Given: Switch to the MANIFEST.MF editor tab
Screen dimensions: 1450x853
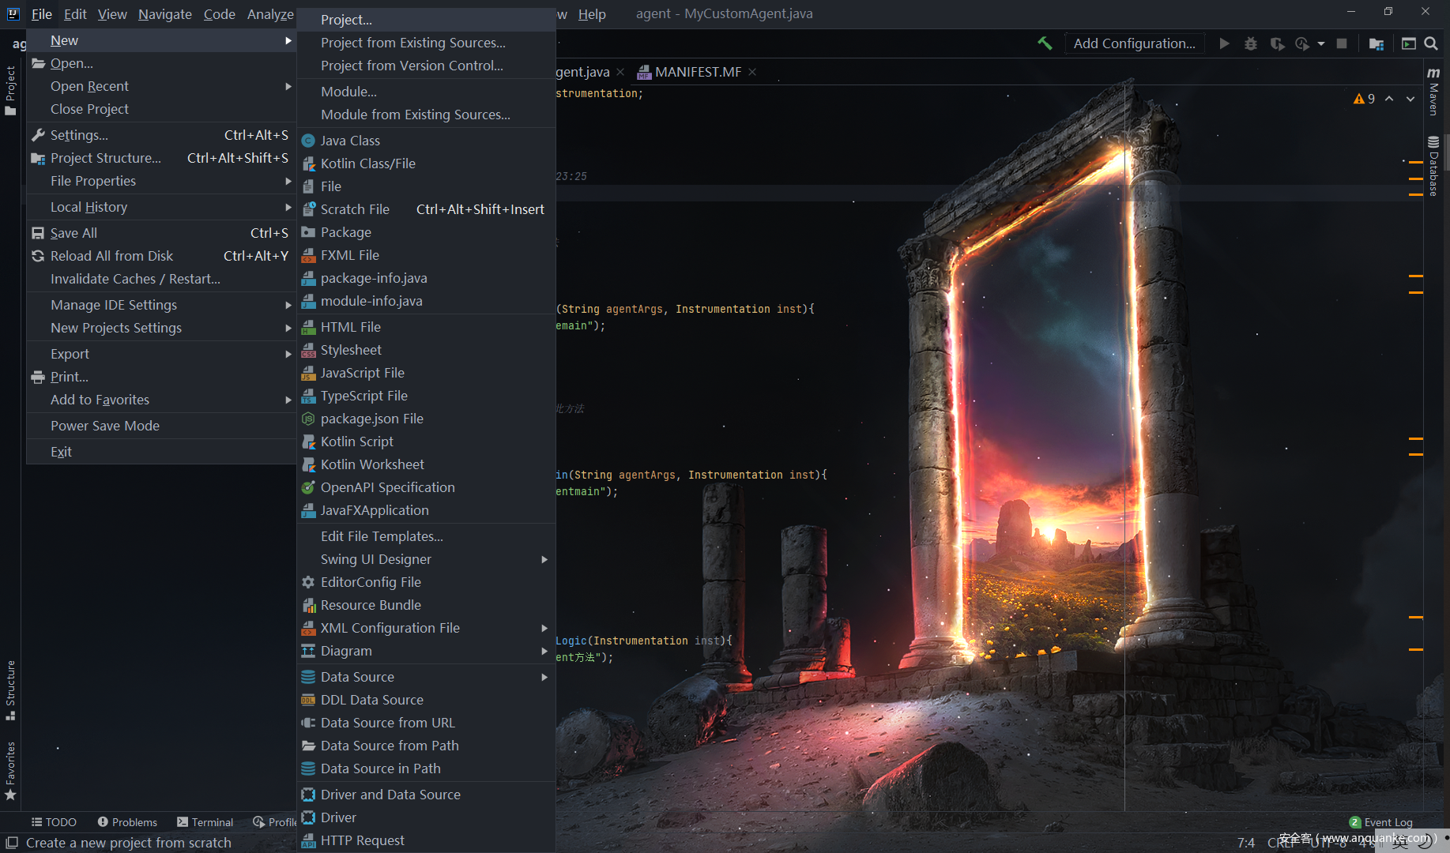Looking at the screenshot, I should [x=698, y=72].
